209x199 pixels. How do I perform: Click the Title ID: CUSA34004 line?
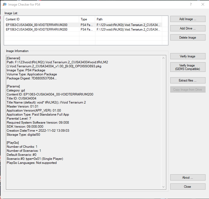[21, 98]
